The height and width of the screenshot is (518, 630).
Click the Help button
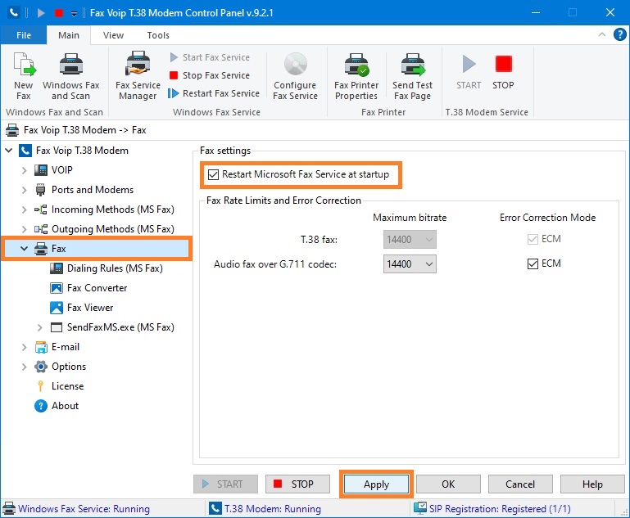[592, 484]
